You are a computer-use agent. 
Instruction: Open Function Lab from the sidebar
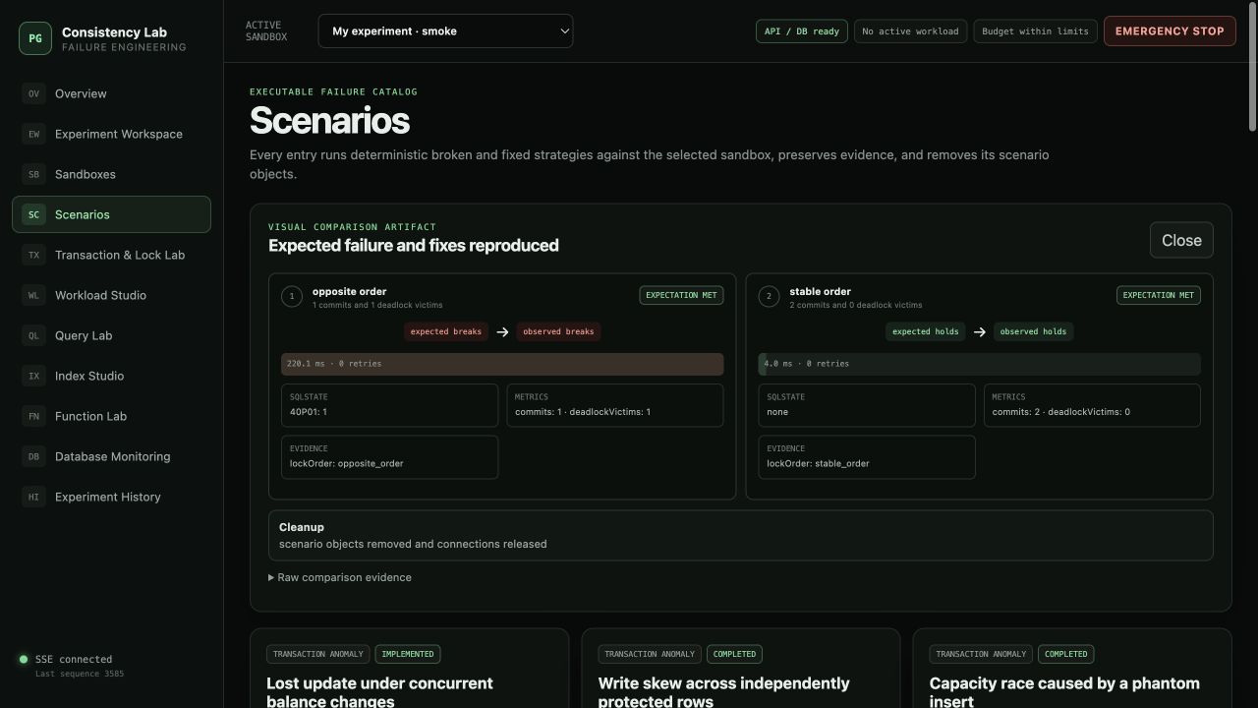click(x=111, y=416)
